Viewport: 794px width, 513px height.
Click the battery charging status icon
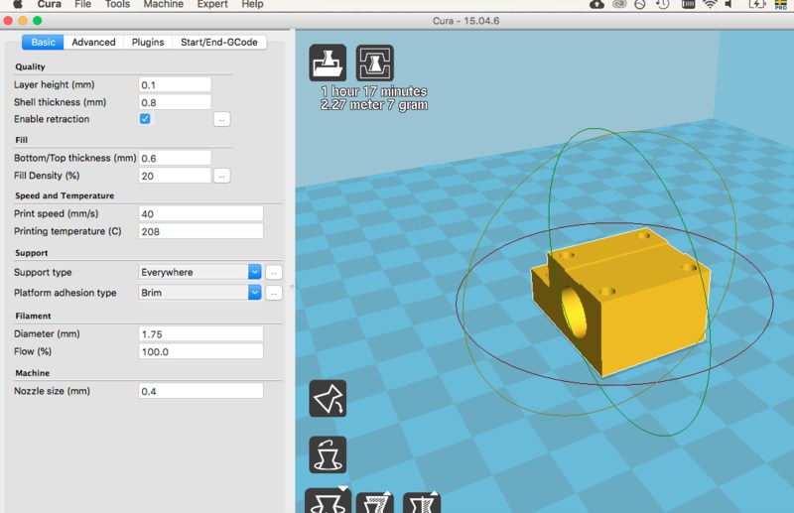click(x=757, y=5)
